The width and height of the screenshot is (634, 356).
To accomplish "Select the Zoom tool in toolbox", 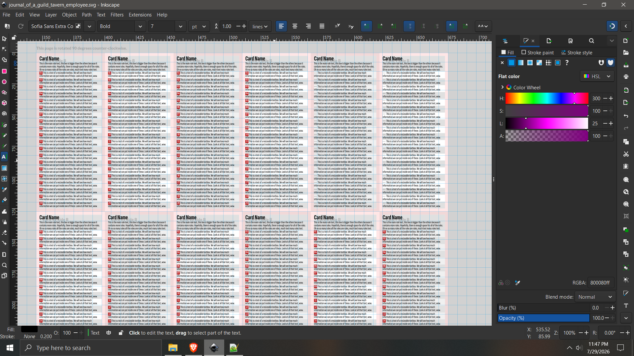I will (4, 265).
